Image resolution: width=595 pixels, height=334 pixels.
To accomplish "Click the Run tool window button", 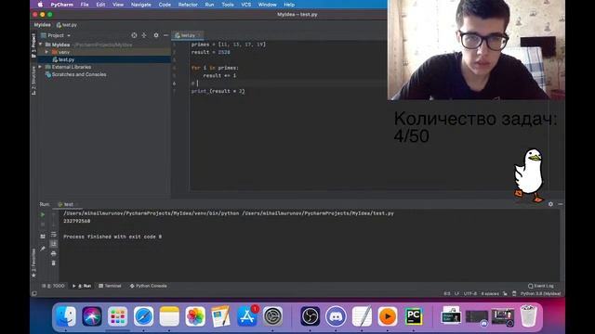I will click(82, 286).
